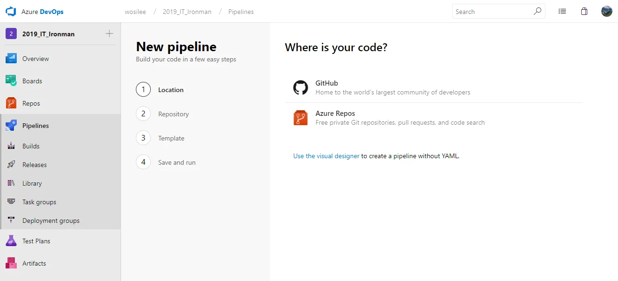Open the Overview section icon
618x281 pixels.
coord(11,59)
